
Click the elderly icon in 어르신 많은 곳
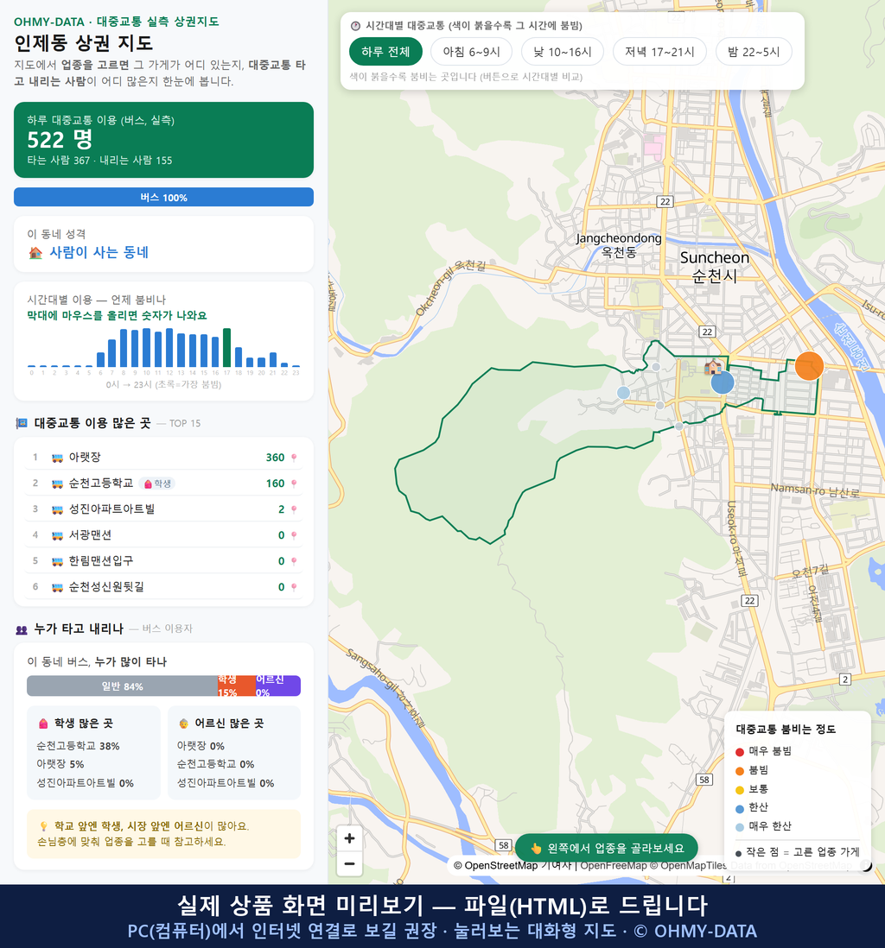tap(183, 724)
